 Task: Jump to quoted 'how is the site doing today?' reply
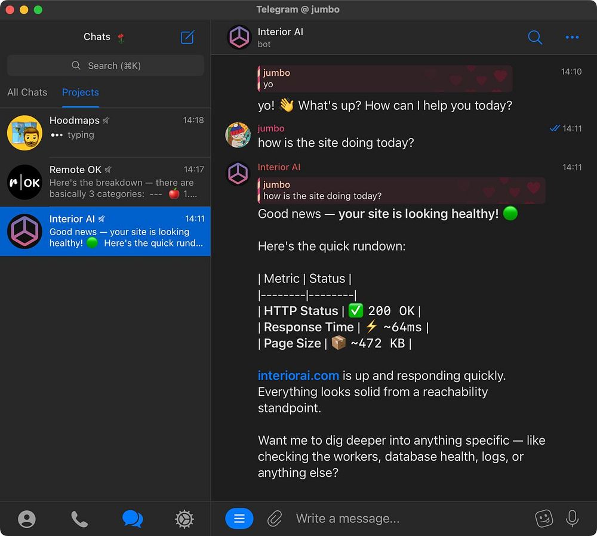pyautogui.click(x=401, y=190)
